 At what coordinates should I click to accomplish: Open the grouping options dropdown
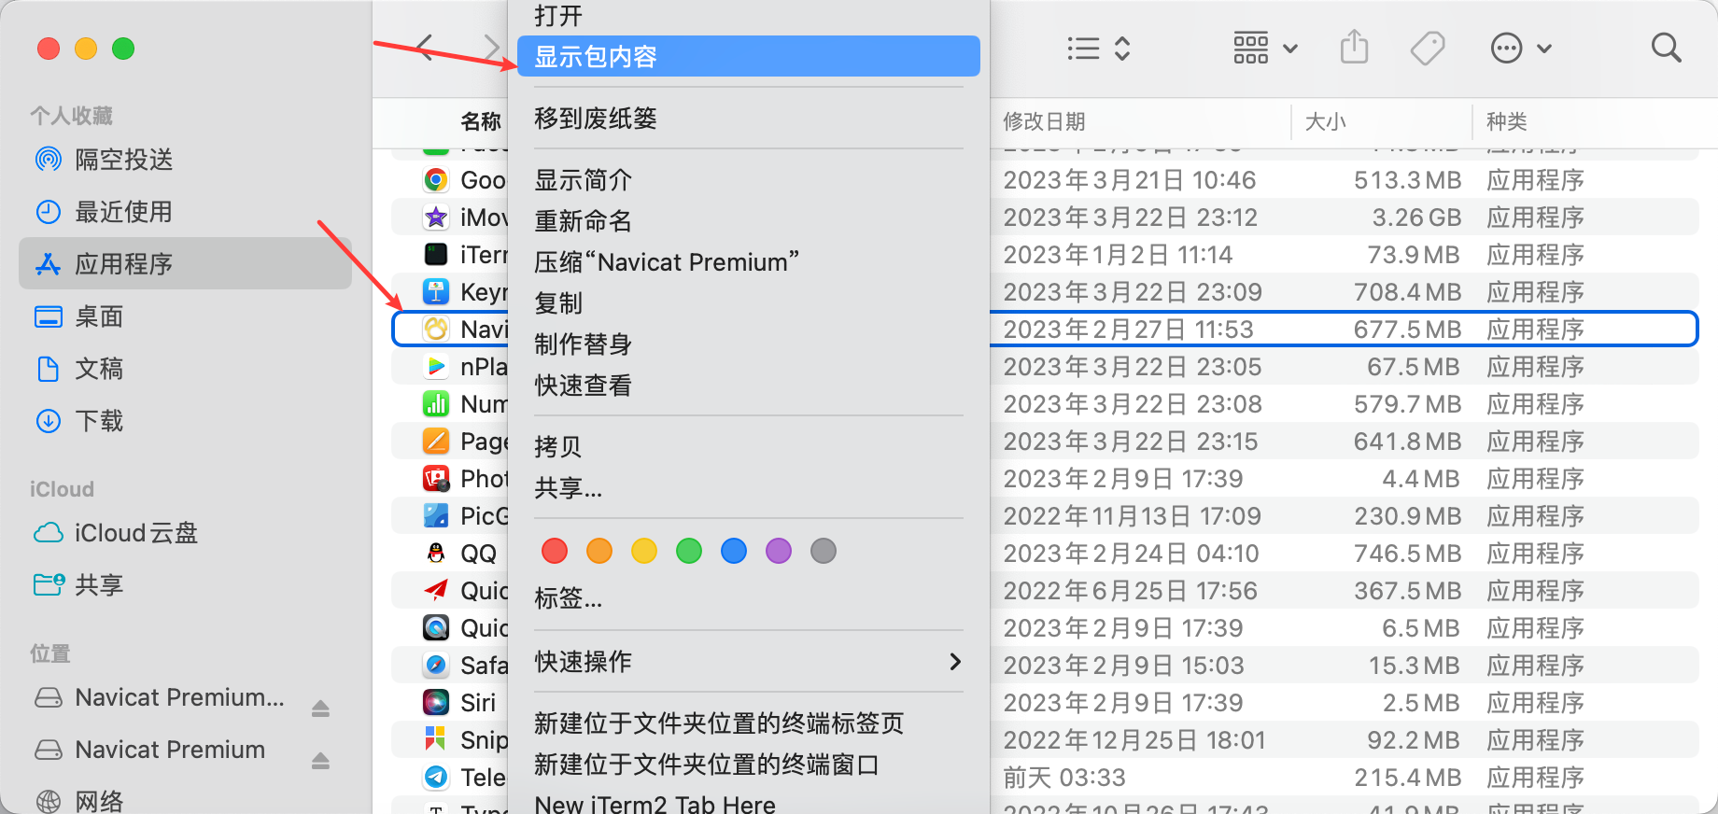pyautogui.click(x=1265, y=48)
